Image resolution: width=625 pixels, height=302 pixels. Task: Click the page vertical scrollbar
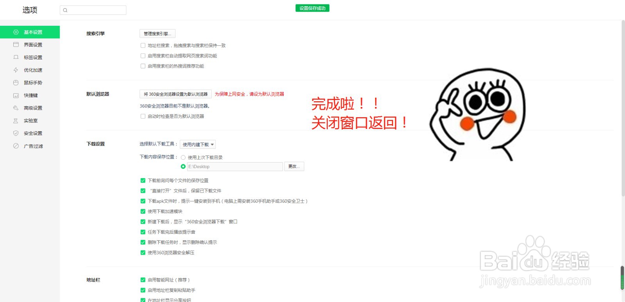click(x=623, y=108)
